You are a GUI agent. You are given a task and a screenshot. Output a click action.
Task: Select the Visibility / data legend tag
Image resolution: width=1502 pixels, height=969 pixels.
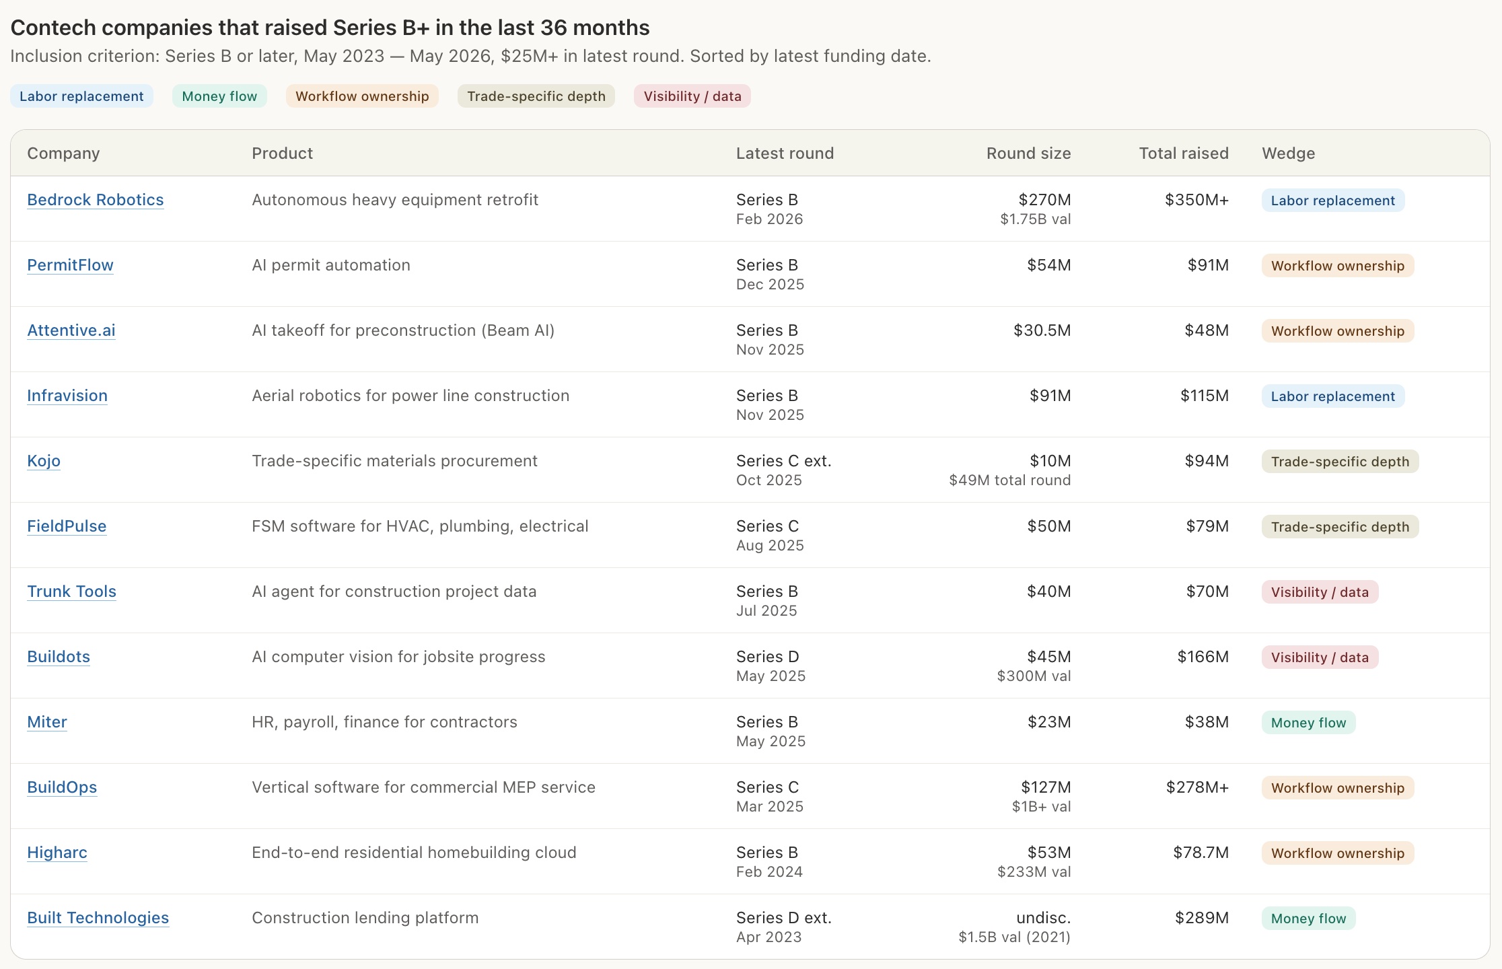[x=692, y=96]
